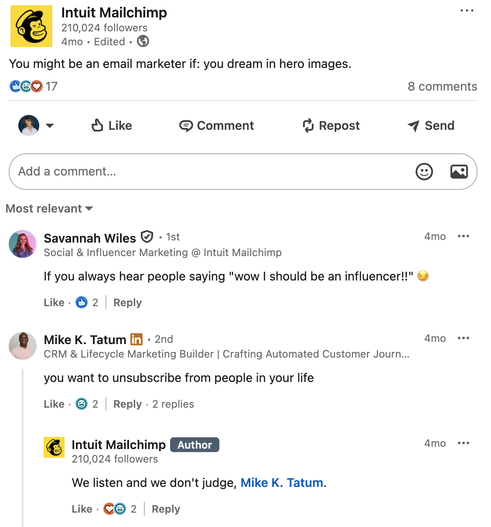491x527 pixels.
Task: View the reaction icons next to the 17 count
Action: coord(26,86)
